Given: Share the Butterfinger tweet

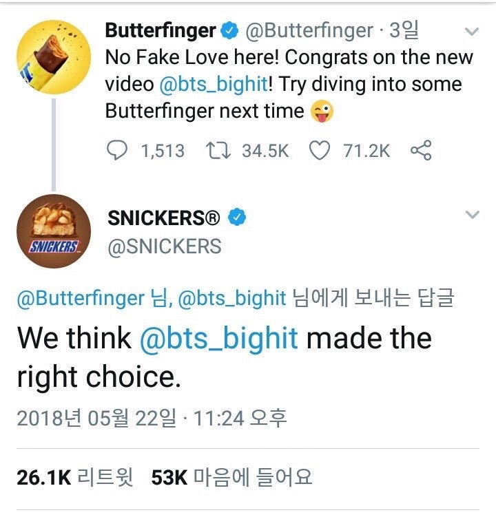Looking at the screenshot, I should (x=420, y=150).
